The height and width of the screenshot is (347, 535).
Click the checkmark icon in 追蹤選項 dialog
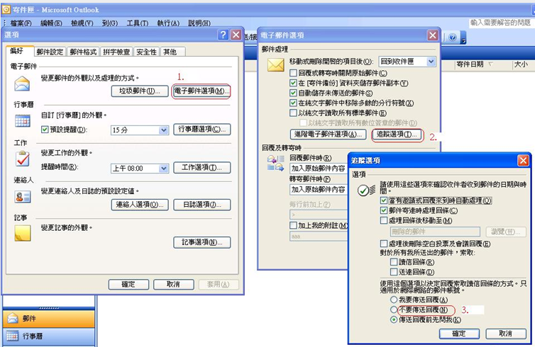coord(366,190)
